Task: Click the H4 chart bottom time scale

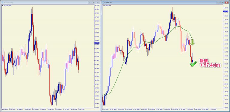Action: click(x=162, y=109)
